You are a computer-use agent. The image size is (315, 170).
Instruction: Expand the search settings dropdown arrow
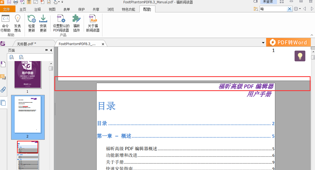pos(300,9)
